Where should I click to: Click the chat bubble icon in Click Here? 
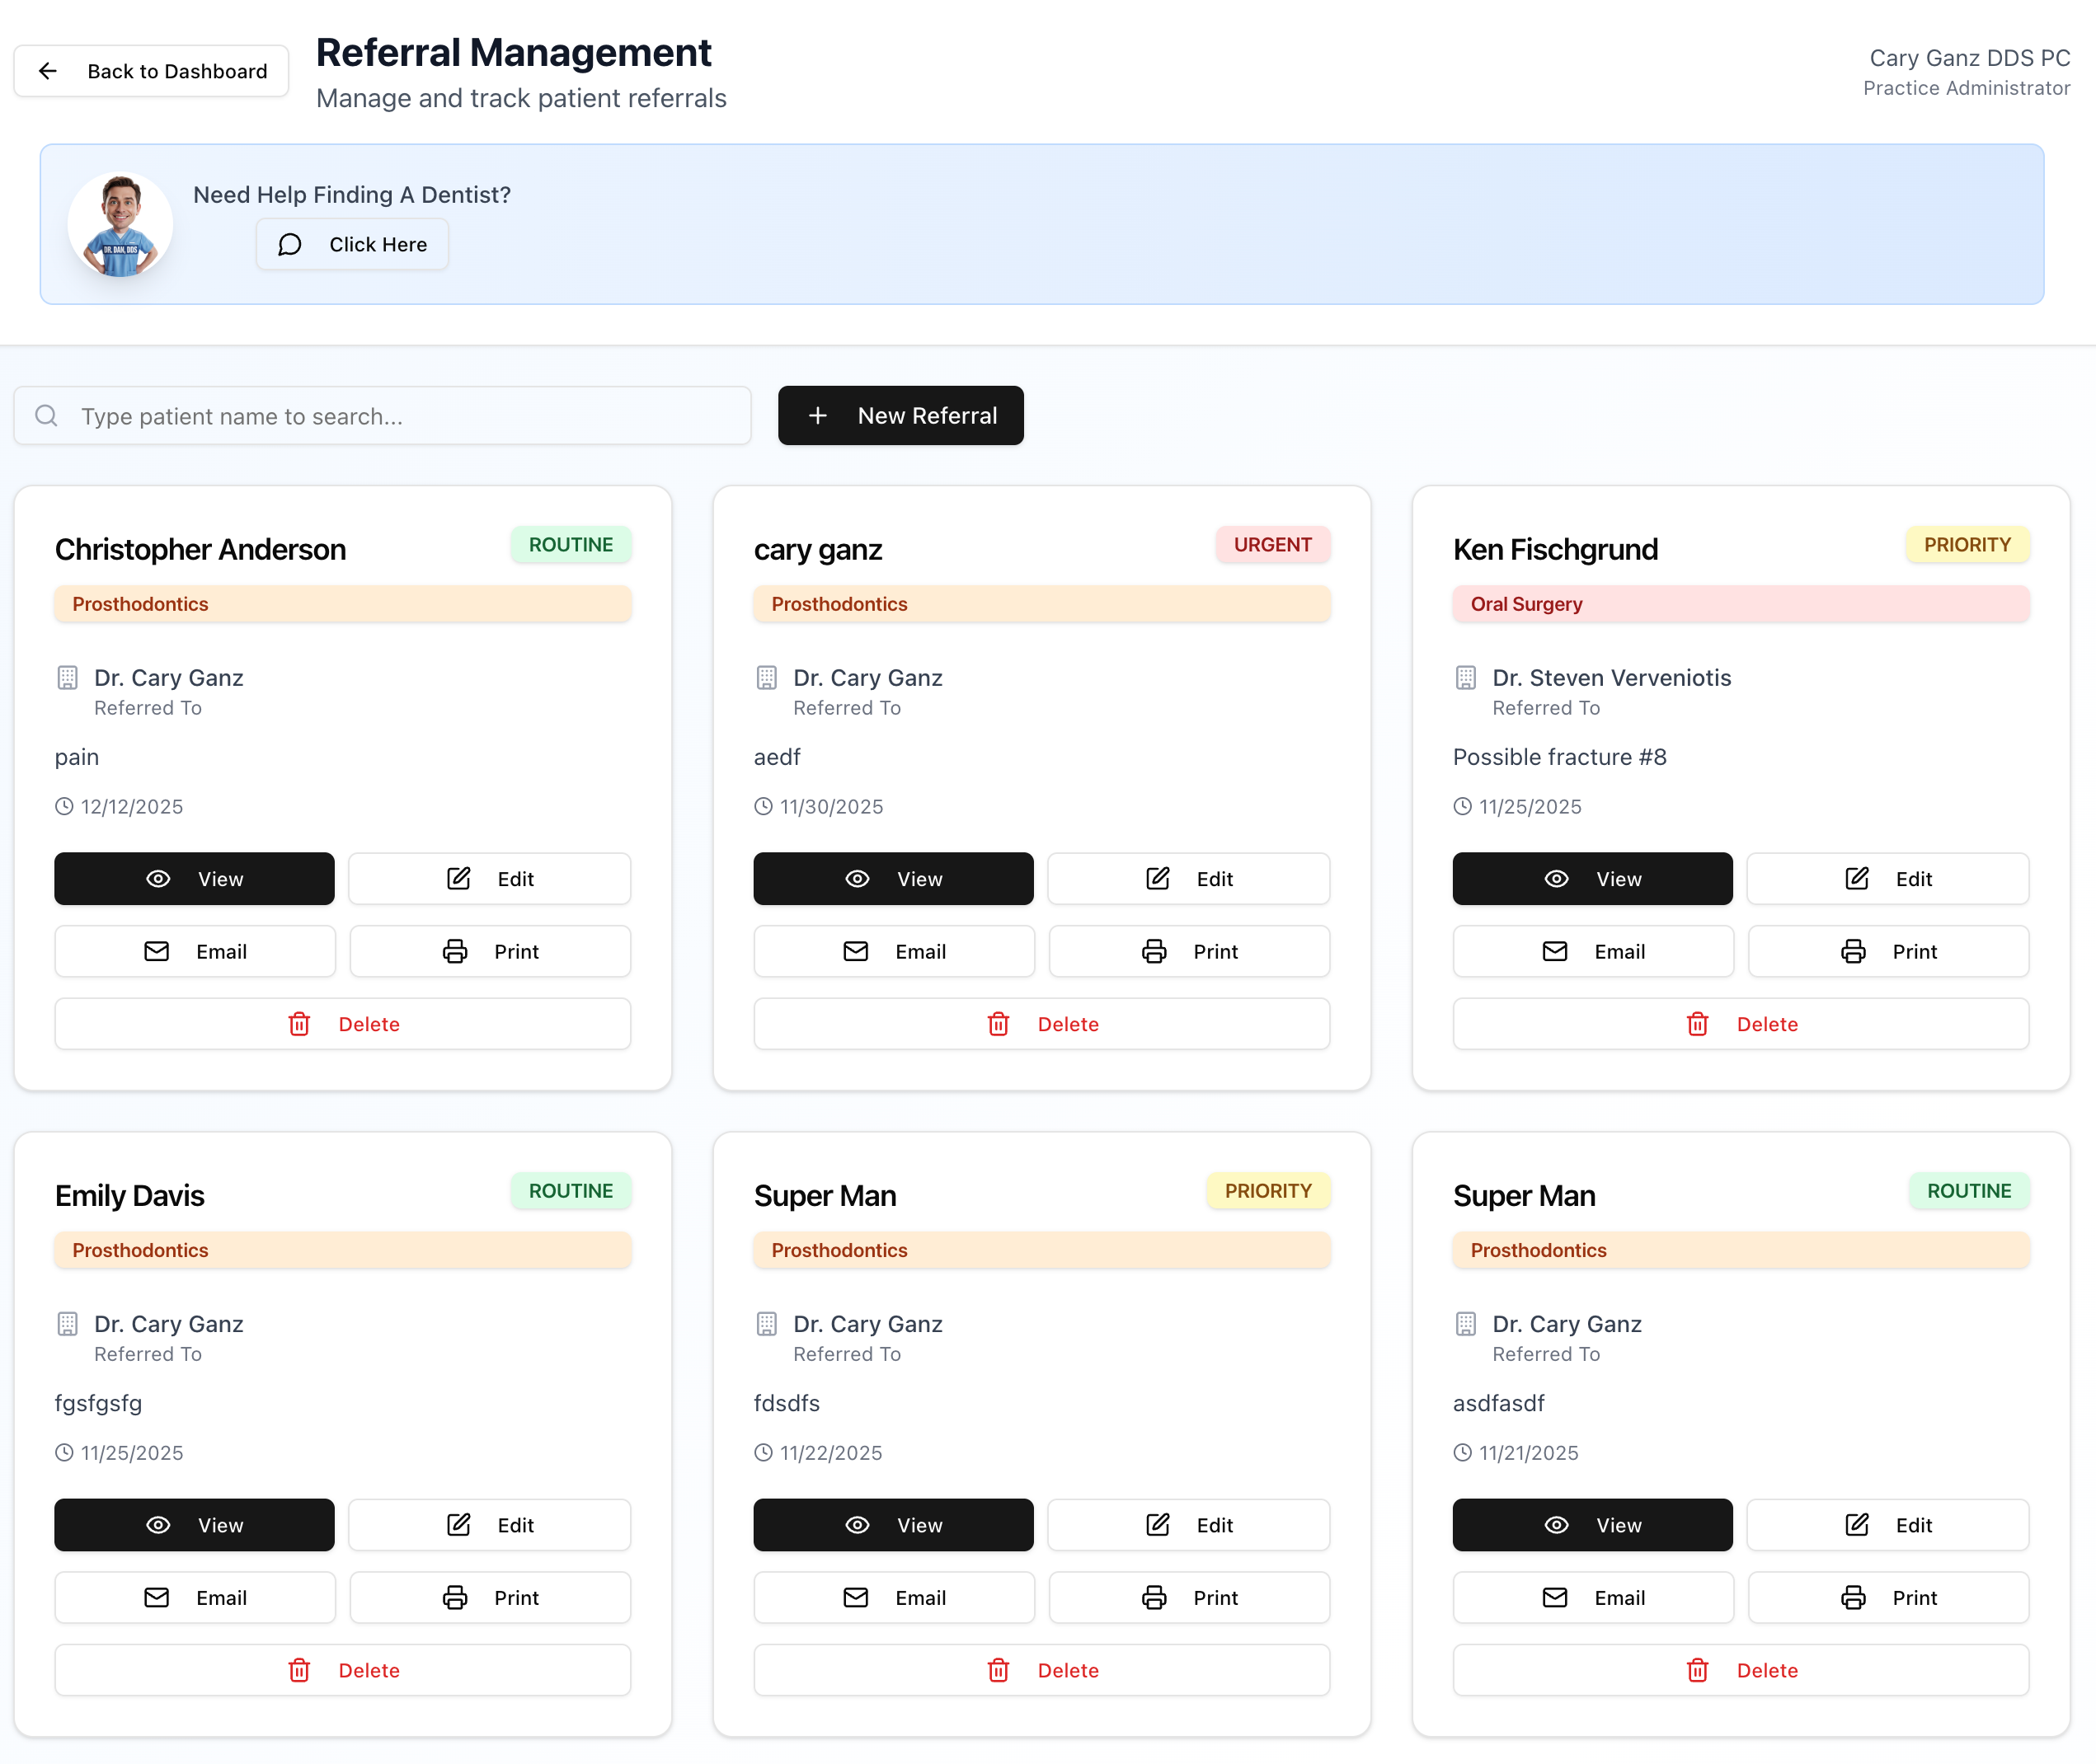[290, 245]
